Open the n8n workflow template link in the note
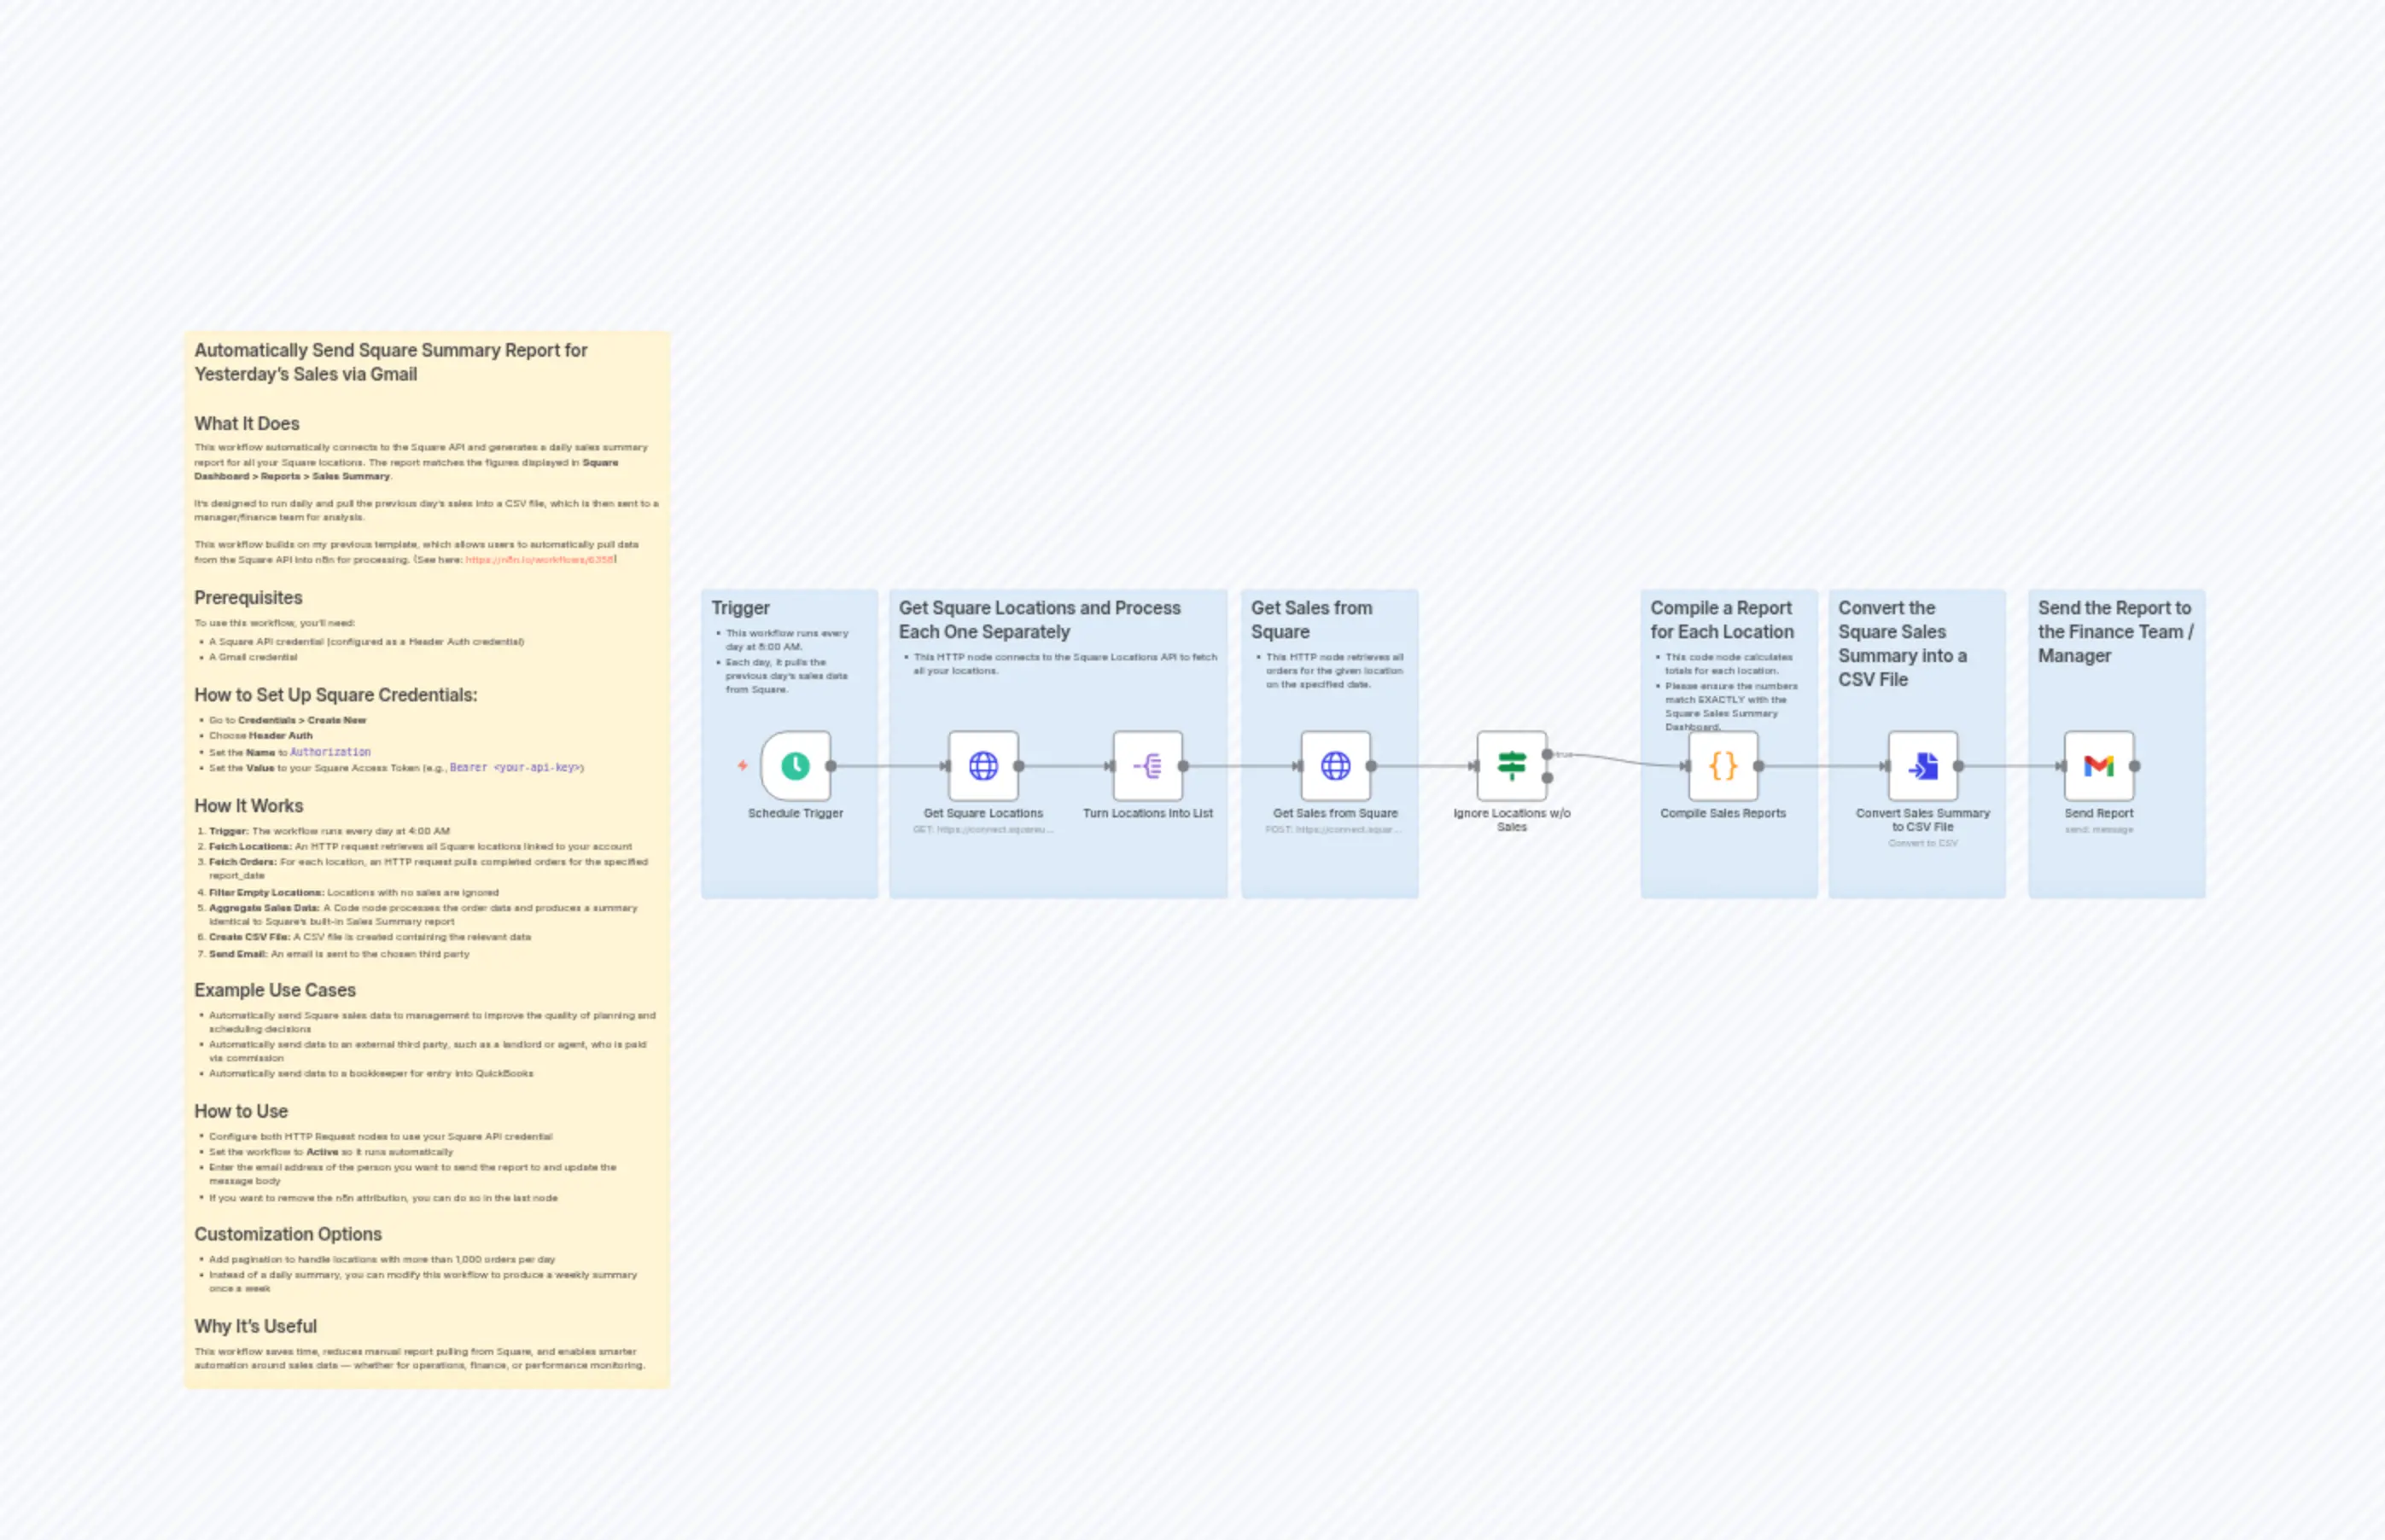Screen dimensions: 2385x1540 (540, 559)
